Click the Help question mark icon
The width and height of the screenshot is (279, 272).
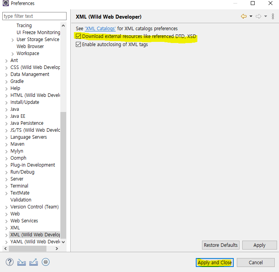[x=10, y=262]
